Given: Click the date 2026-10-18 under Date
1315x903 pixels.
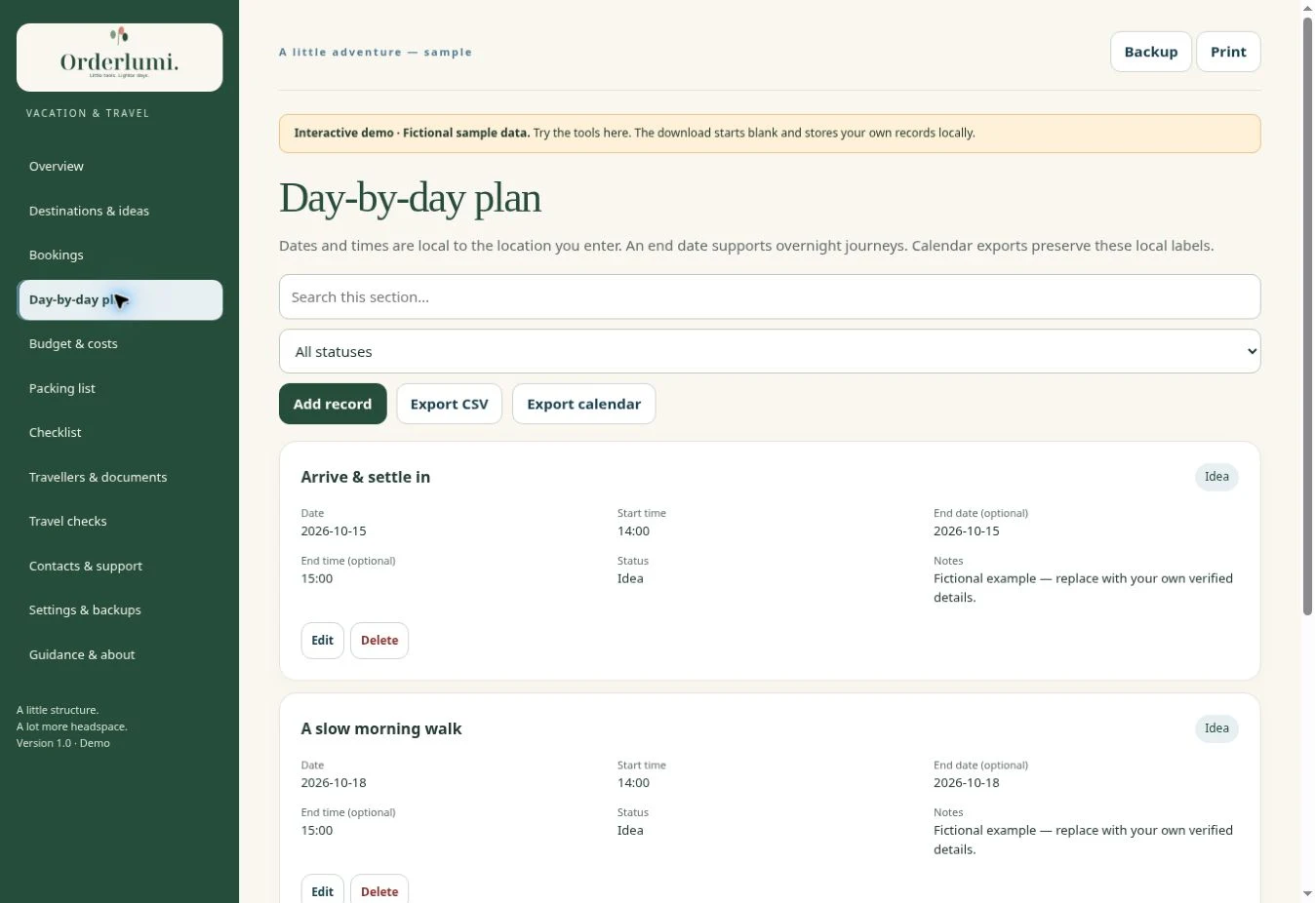Looking at the screenshot, I should [334, 783].
